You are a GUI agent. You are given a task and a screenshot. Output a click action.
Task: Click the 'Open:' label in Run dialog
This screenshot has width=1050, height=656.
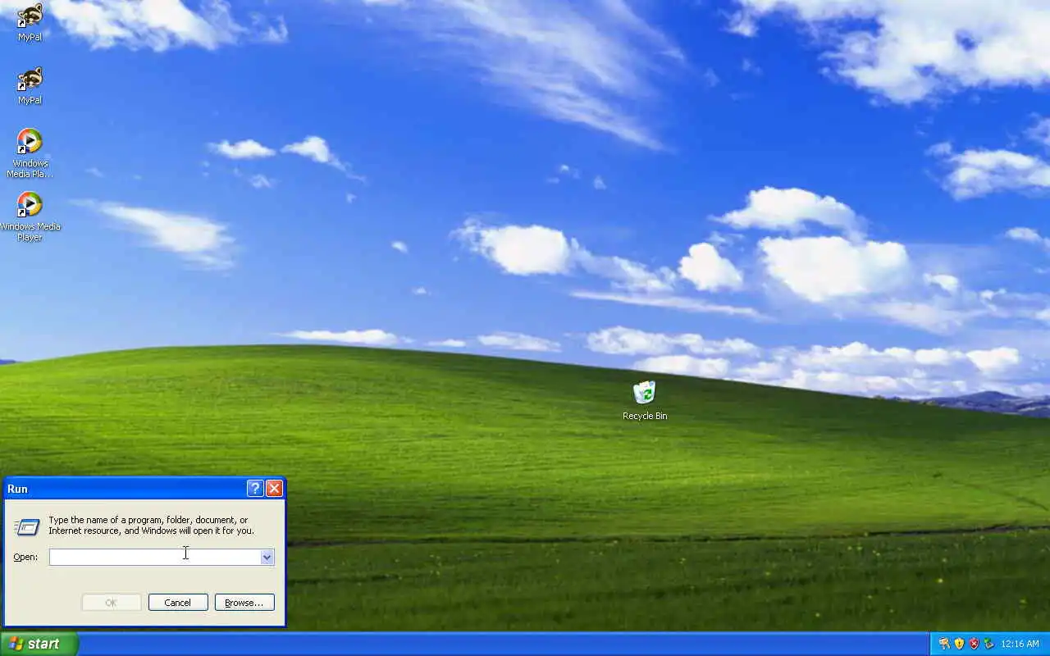tap(25, 558)
